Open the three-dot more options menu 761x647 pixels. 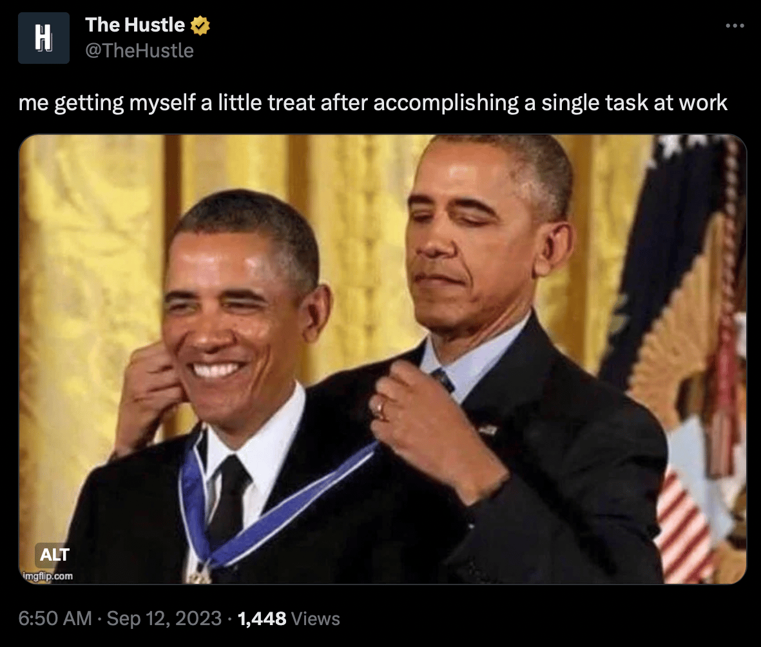(735, 26)
